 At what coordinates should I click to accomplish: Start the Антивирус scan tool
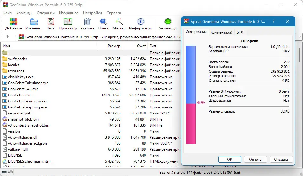[168, 22]
